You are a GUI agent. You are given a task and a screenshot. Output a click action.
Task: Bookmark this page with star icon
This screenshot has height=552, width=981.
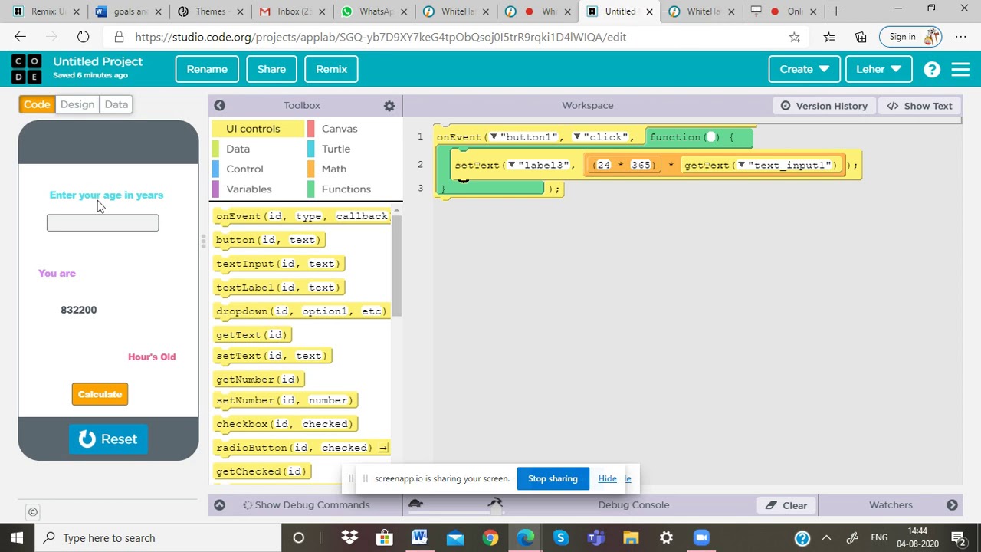(x=795, y=37)
